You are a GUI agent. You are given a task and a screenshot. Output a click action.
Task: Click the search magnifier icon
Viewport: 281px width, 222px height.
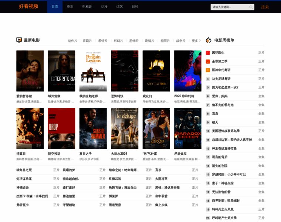click(251, 7)
